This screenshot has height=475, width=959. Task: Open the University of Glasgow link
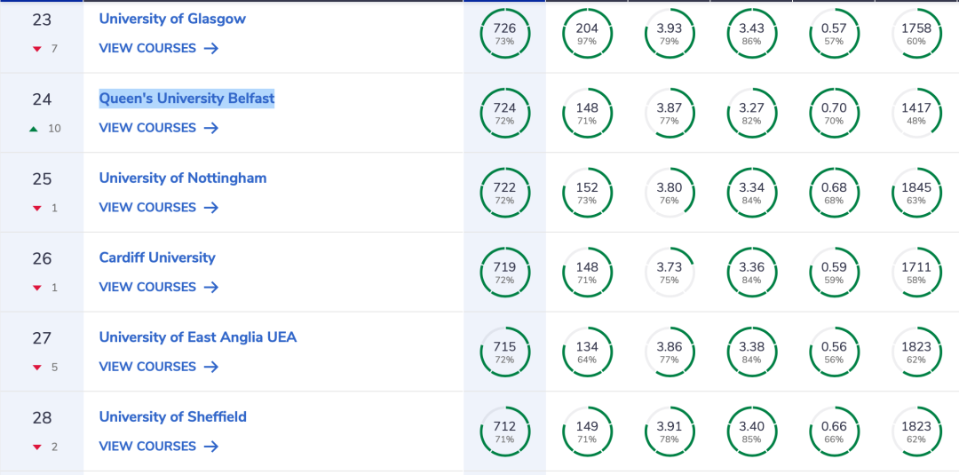pyautogui.click(x=172, y=19)
